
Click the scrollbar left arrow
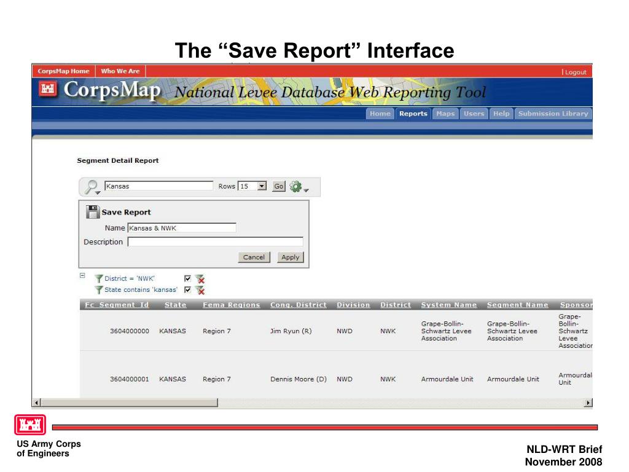point(37,403)
